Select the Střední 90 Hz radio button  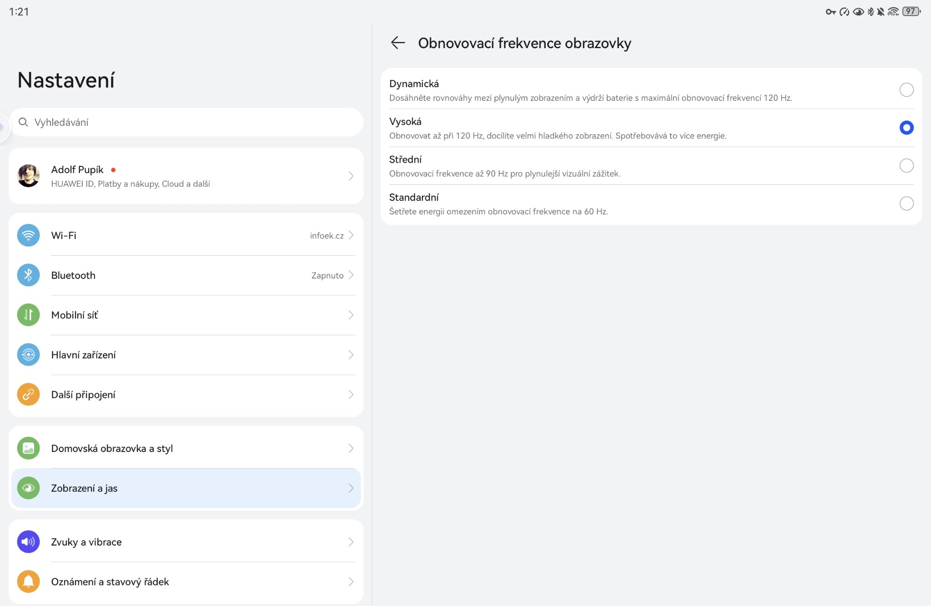pyautogui.click(x=906, y=165)
